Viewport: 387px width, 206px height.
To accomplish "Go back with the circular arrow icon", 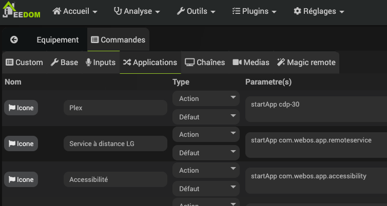I will 14,39.
